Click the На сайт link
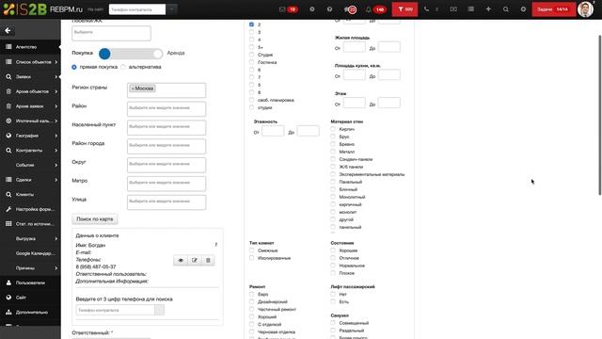This screenshot has width=602, height=339. pyautogui.click(x=95, y=9)
